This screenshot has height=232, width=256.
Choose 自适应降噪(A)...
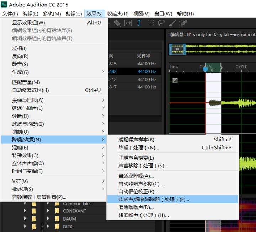click(172, 176)
